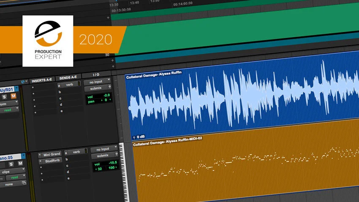
Task: Click I/O column header
Action: coord(96,75)
